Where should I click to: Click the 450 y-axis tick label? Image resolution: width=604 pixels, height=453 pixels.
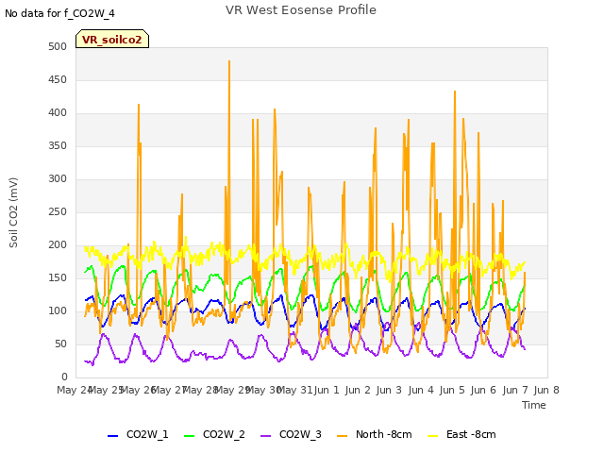click(58, 79)
